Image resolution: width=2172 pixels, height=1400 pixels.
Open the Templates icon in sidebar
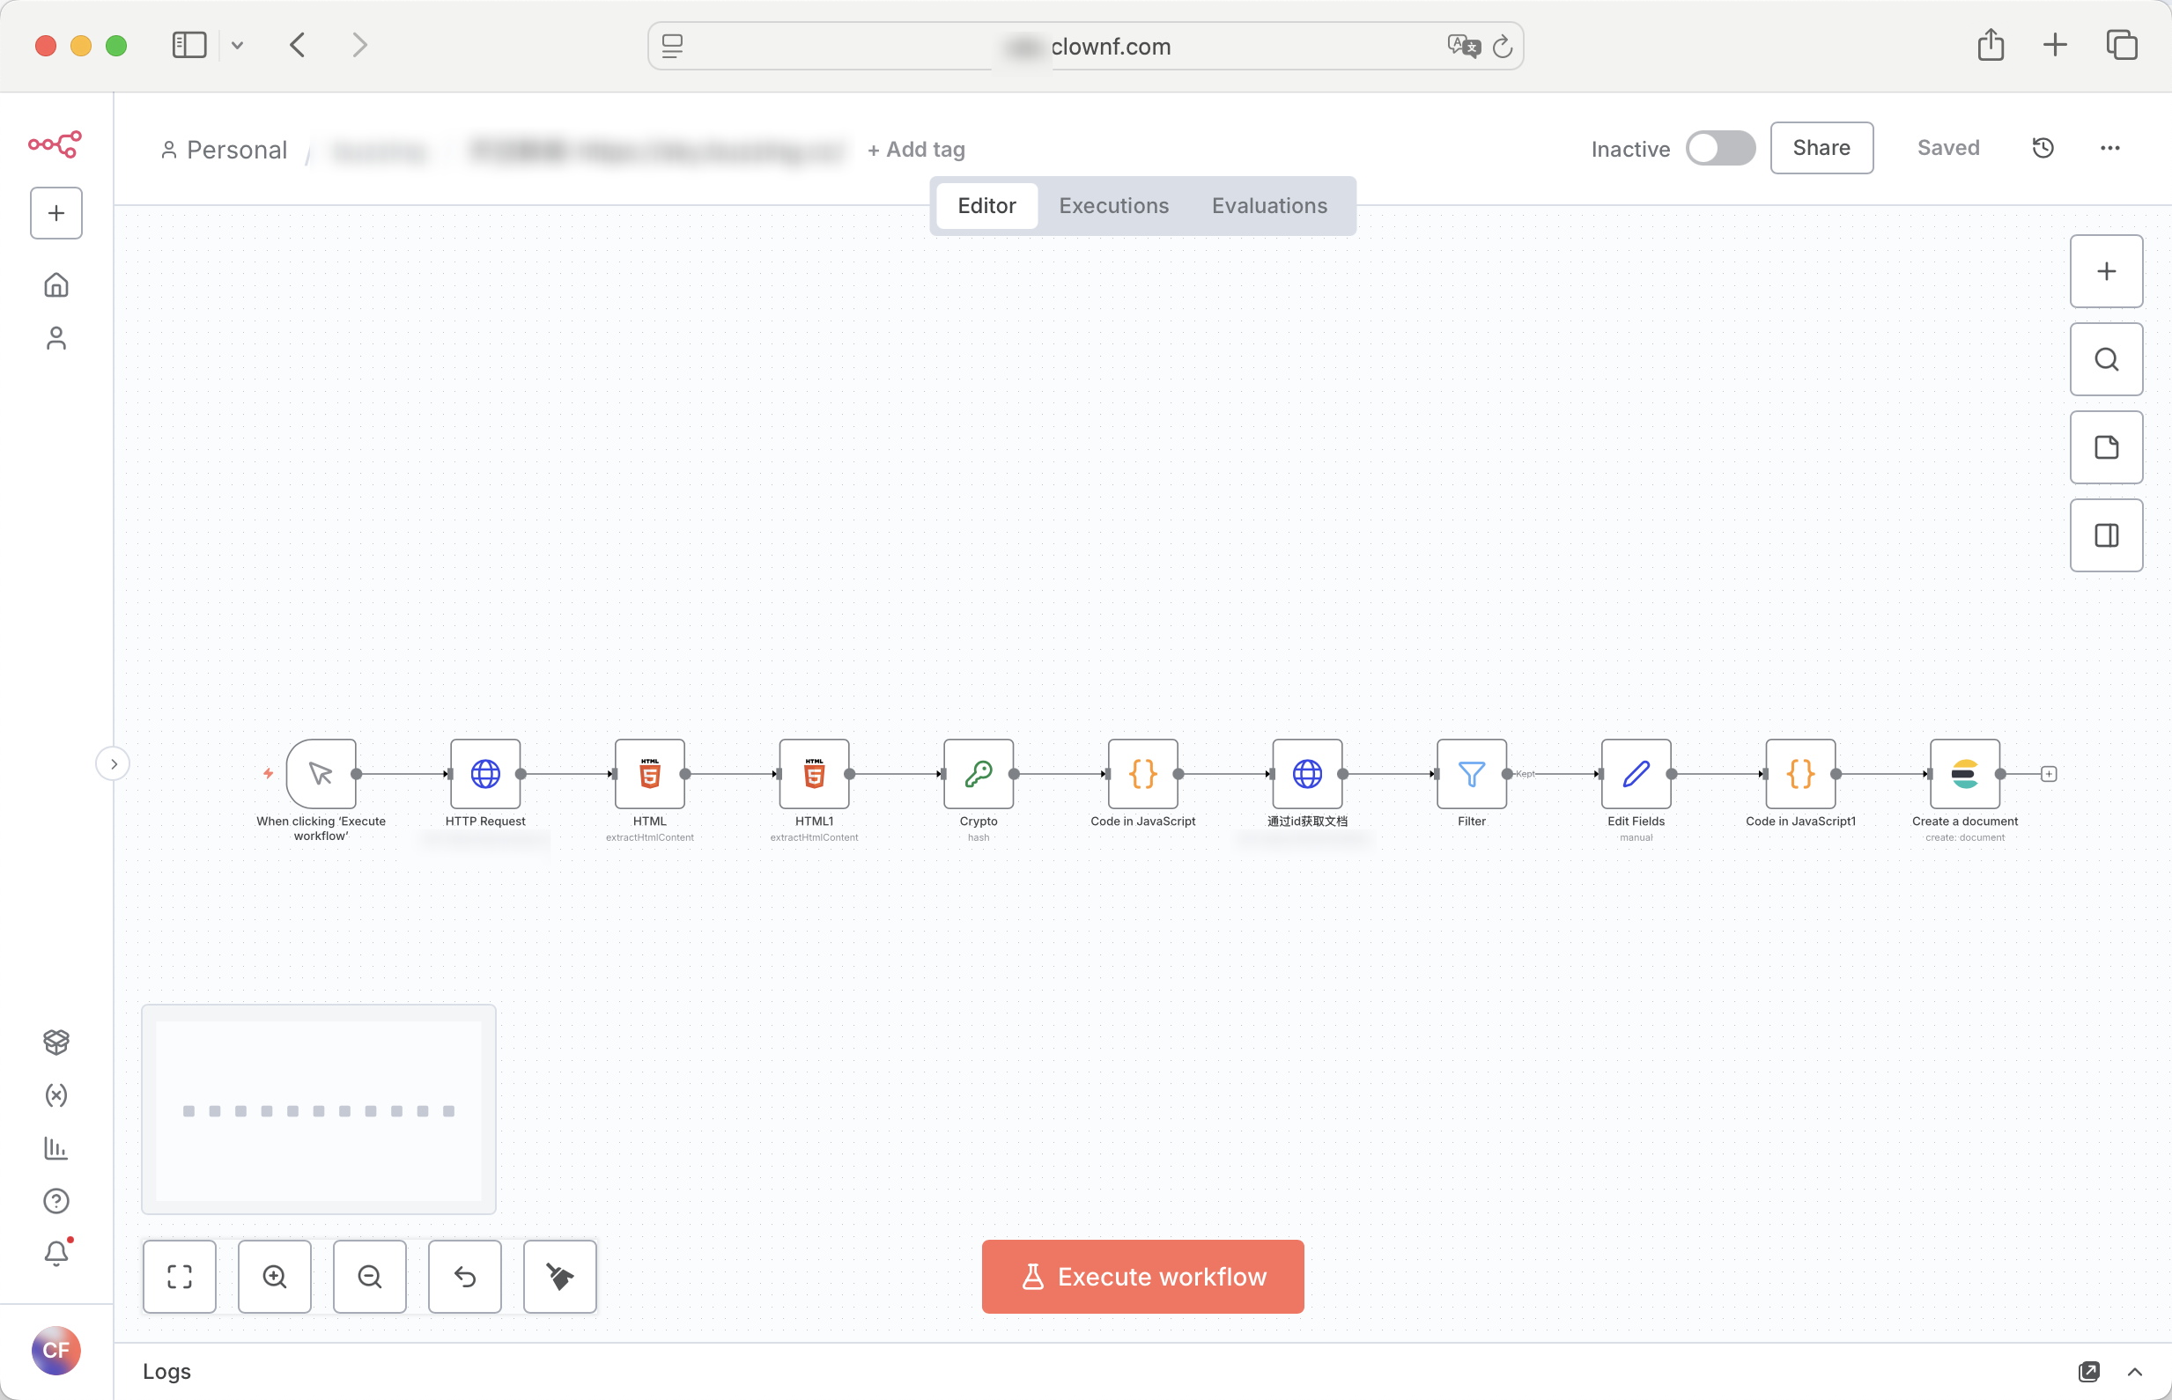pyautogui.click(x=56, y=1042)
